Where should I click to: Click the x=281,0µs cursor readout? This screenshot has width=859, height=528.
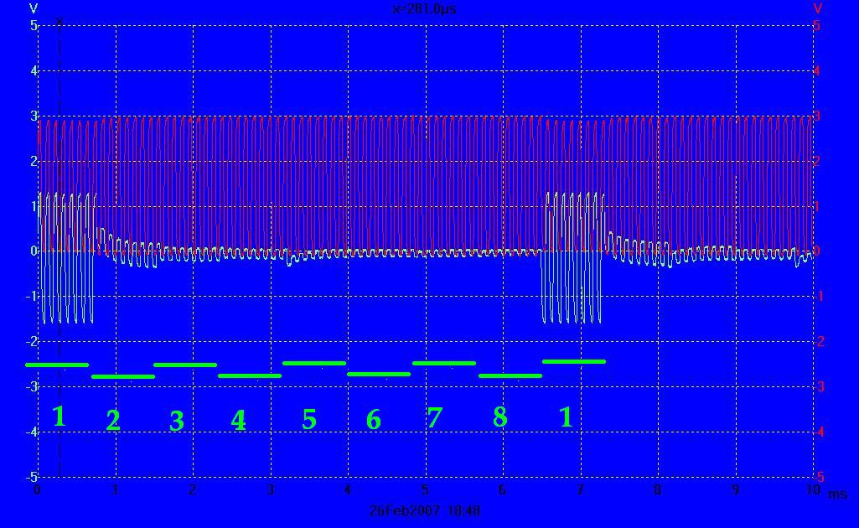(x=425, y=9)
